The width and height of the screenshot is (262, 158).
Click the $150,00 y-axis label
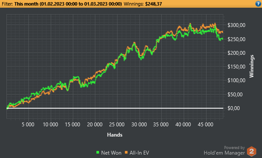(237, 67)
